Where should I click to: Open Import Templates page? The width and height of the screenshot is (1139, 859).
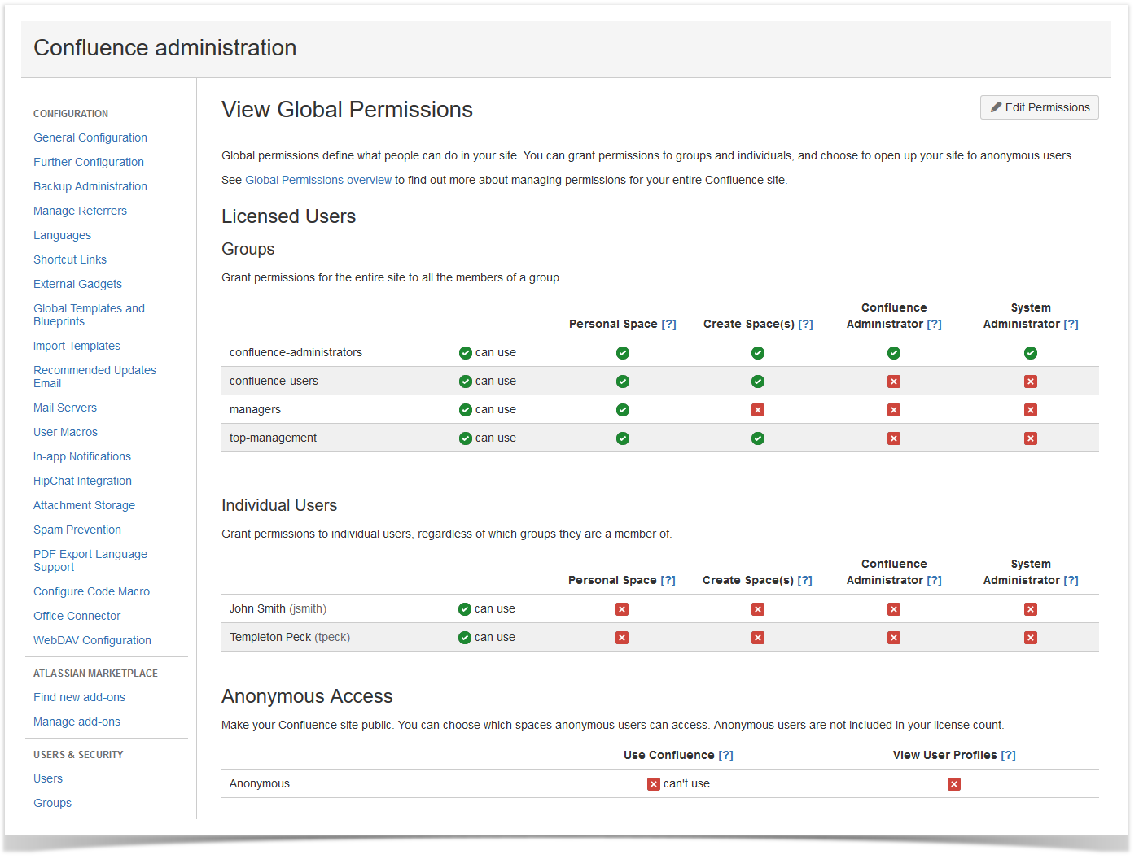point(77,346)
